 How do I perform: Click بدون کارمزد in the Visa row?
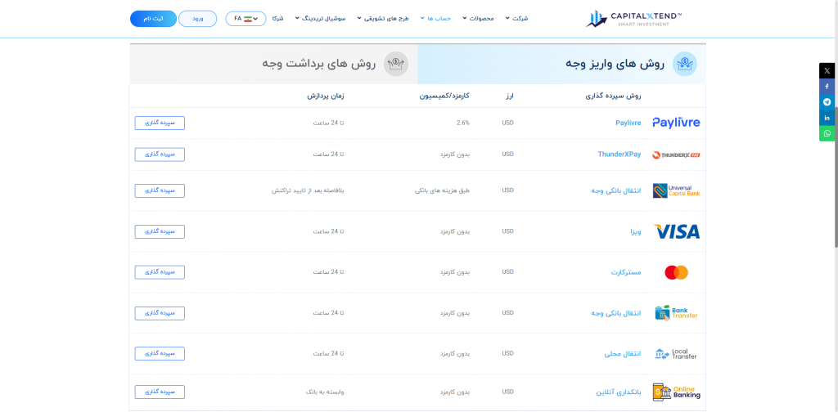[x=455, y=231]
